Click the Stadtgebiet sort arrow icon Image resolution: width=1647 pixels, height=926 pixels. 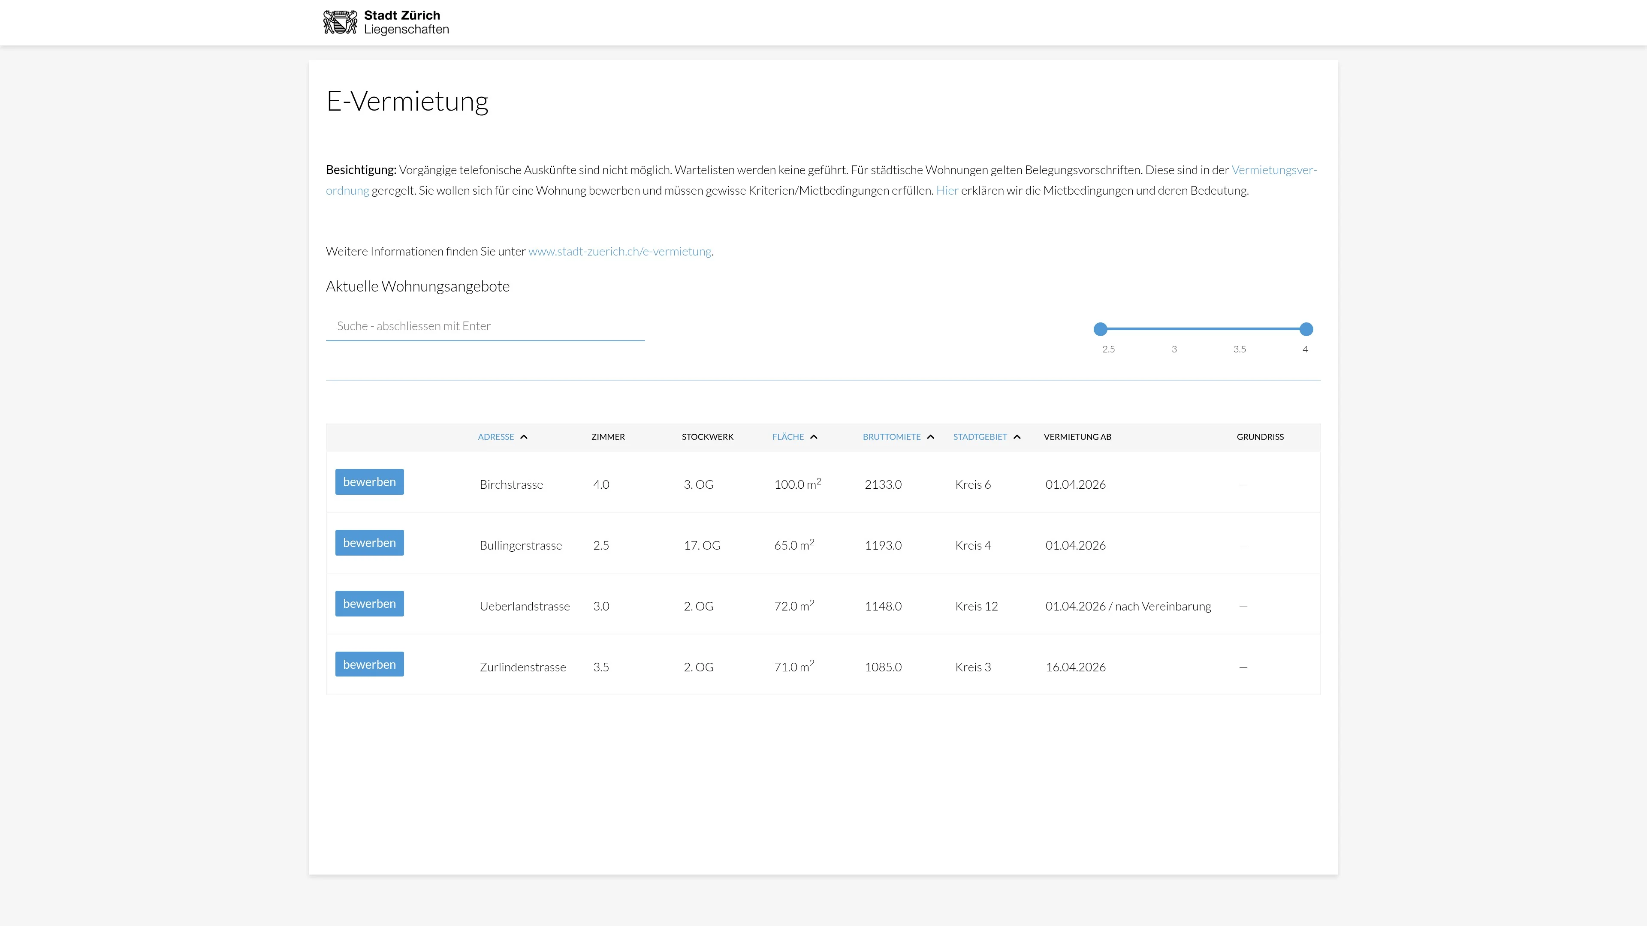(1017, 437)
